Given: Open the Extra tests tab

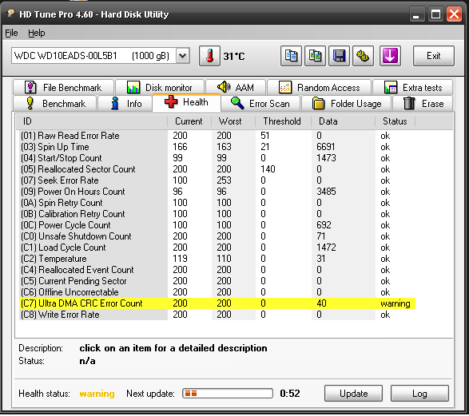Looking at the screenshot, I should pos(413,87).
